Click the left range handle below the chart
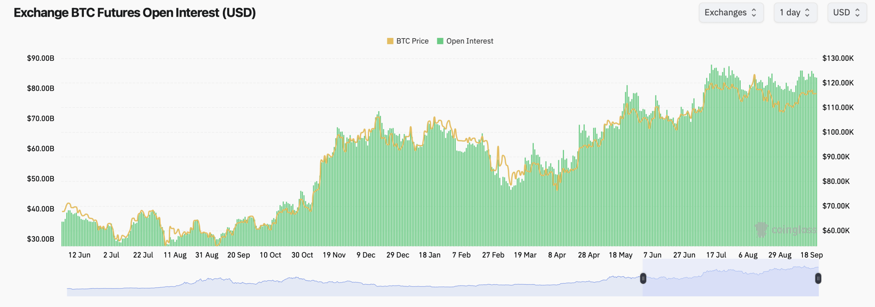This screenshot has height=307, width=875. [644, 279]
